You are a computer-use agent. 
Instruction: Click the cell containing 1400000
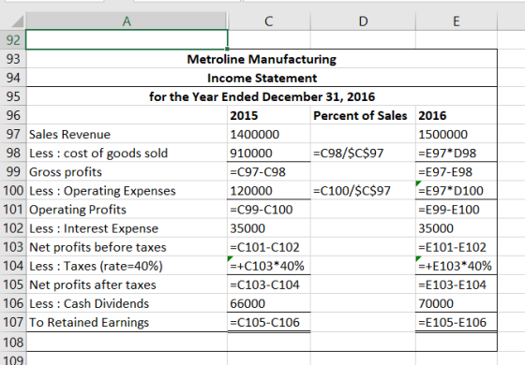point(269,135)
